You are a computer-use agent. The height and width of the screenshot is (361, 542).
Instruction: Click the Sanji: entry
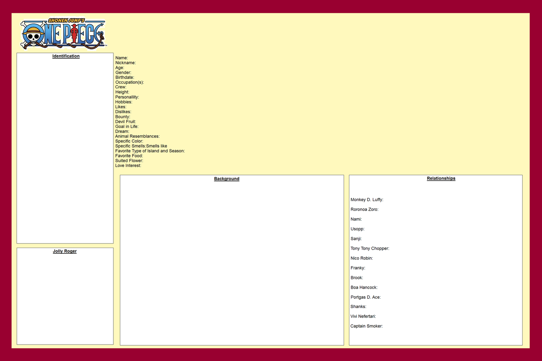pos(356,239)
